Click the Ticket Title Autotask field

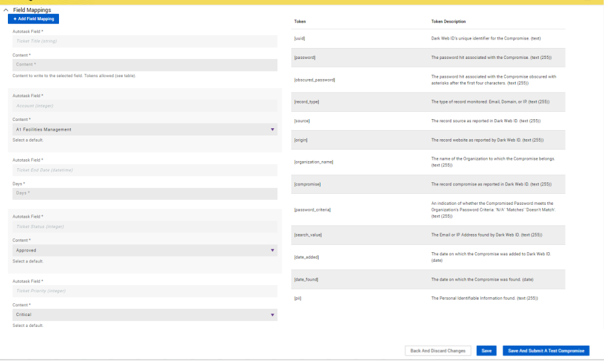pos(145,41)
